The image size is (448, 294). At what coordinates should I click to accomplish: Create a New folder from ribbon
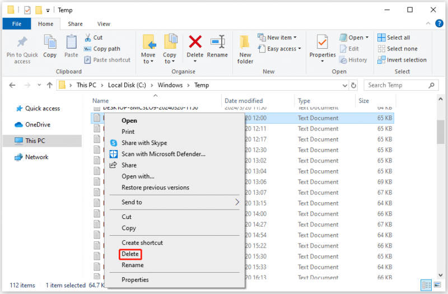click(x=245, y=49)
